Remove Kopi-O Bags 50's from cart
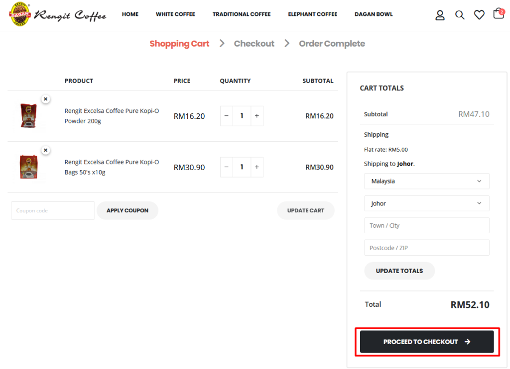510x369 pixels. pyautogui.click(x=45, y=150)
